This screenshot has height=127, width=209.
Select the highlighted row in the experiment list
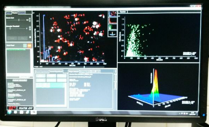(x=51, y=85)
